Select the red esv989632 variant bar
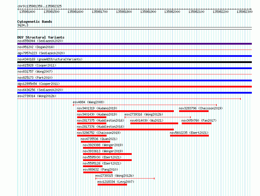This screenshot has height=196, width=260. click(98, 172)
